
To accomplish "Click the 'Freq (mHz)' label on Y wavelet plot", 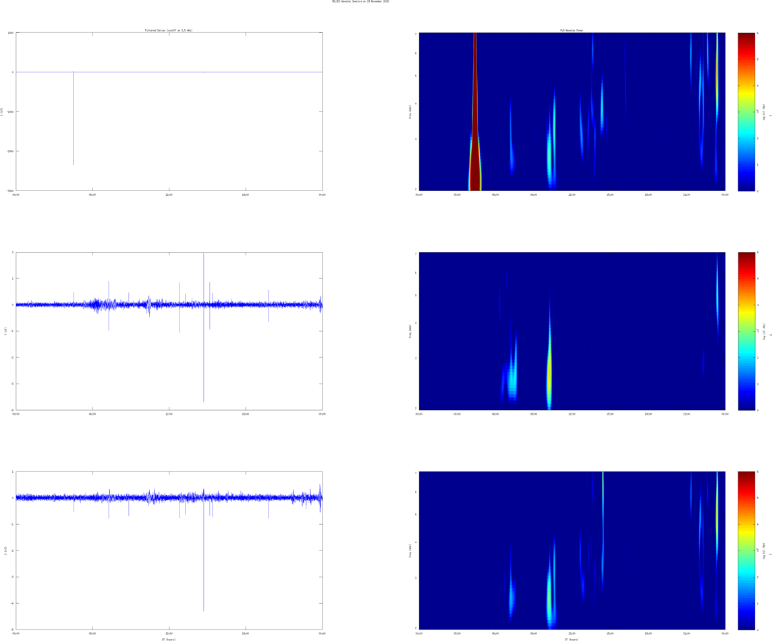I will pyautogui.click(x=410, y=331).
